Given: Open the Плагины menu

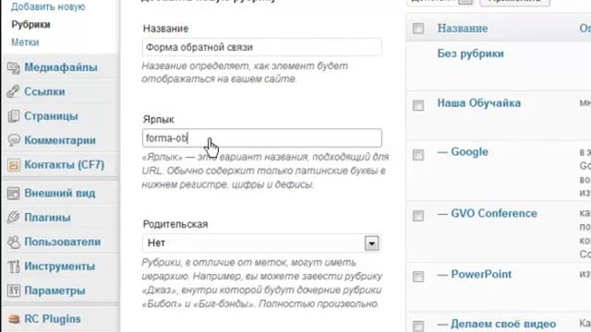Looking at the screenshot, I should click(47, 218).
